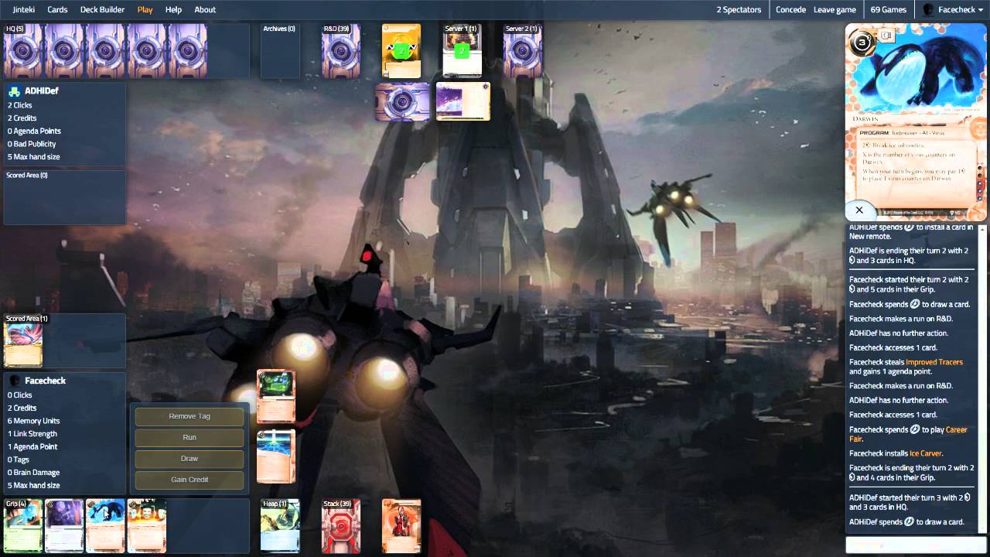Click ADHiDef's 0 Agenda Points text
Image resolution: width=990 pixels, height=557 pixels.
click(34, 132)
